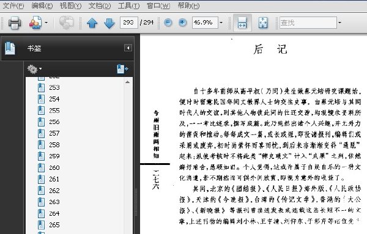Select bookmark 256
Screen dimensions: 367x234
(49, 122)
